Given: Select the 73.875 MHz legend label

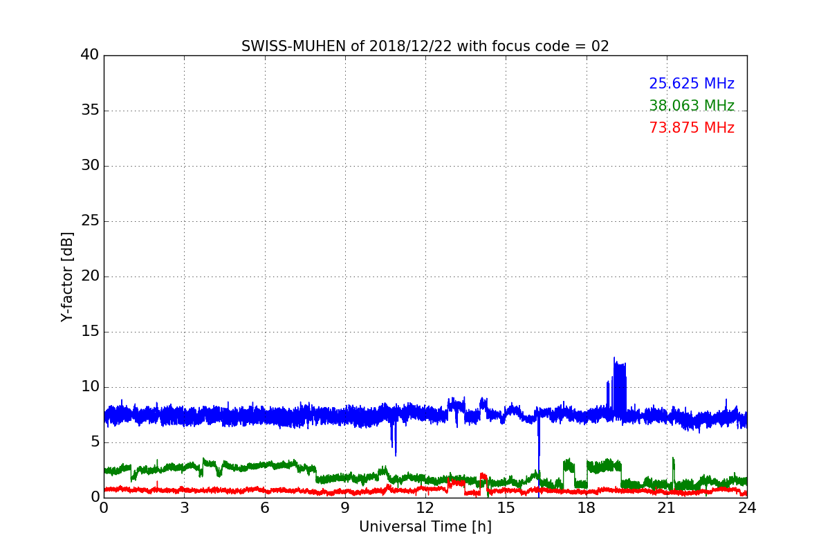Looking at the screenshot, I should click(692, 128).
